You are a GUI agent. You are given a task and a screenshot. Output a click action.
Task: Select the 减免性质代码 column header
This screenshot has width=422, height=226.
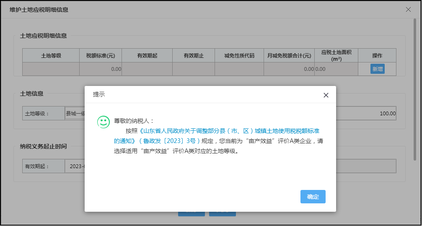239,55
